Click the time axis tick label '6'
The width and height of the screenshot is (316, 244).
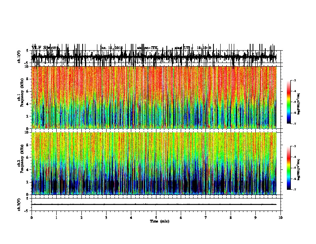click(181, 218)
